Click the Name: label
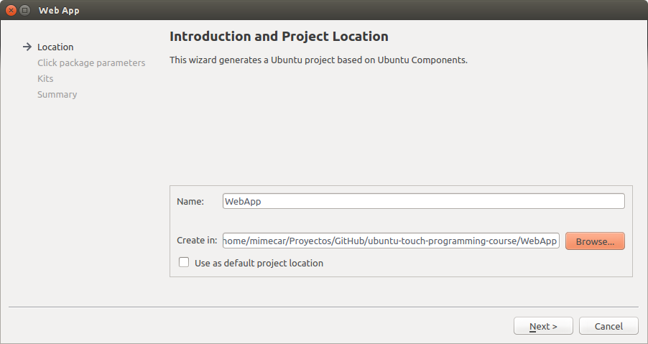Screen dimensions: 648x344 [190, 202]
